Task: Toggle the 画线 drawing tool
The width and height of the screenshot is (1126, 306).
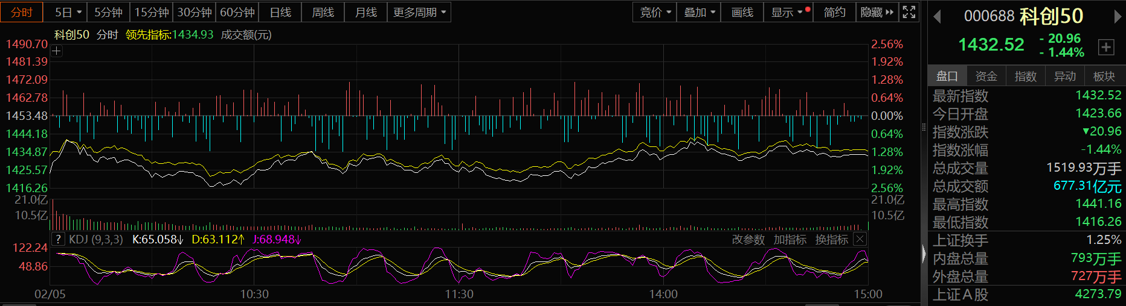Action: (742, 12)
